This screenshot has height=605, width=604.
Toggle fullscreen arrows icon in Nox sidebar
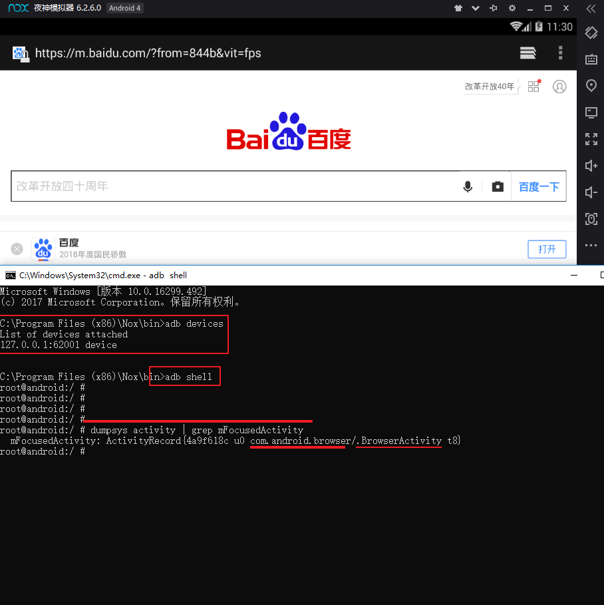tap(591, 139)
